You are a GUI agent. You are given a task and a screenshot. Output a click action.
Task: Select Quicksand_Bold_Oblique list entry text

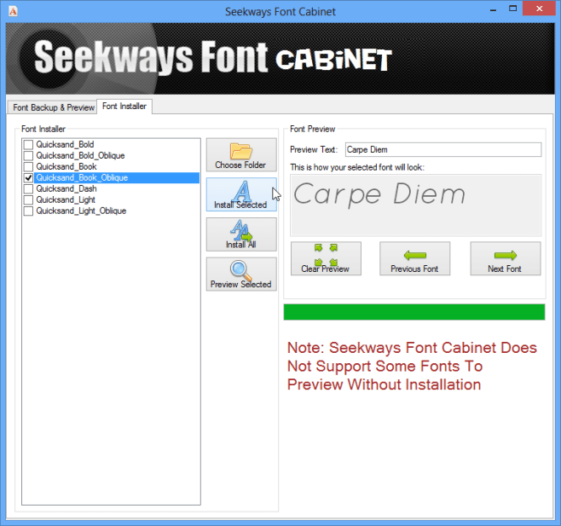pos(80,156)
